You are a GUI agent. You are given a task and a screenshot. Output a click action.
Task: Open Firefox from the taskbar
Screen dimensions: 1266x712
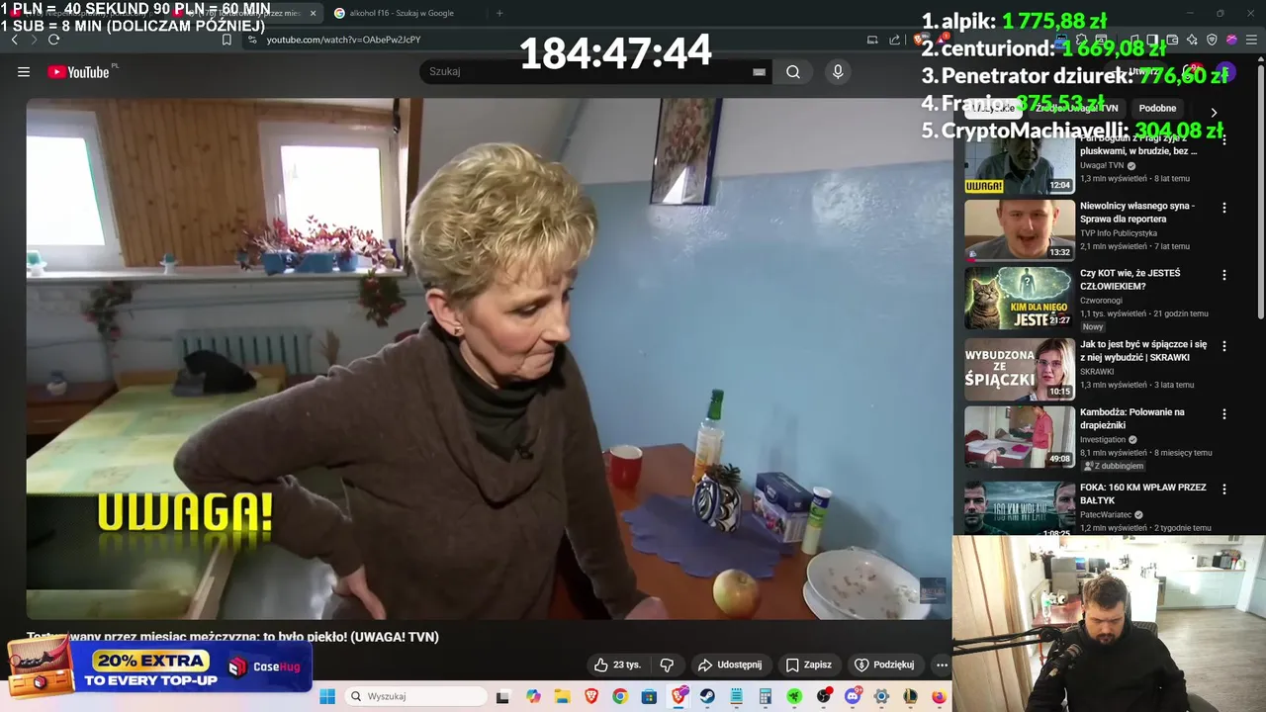point(939,697)
